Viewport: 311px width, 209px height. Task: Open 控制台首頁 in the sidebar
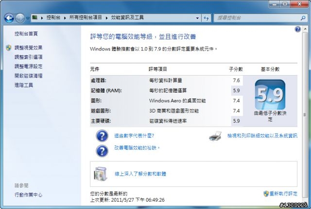click(x=26, y=33)
